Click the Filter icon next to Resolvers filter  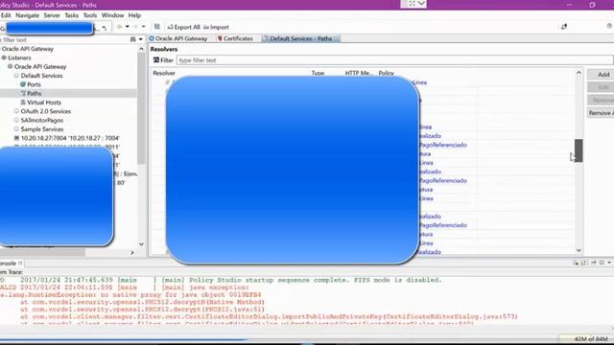tap(155, 59)
